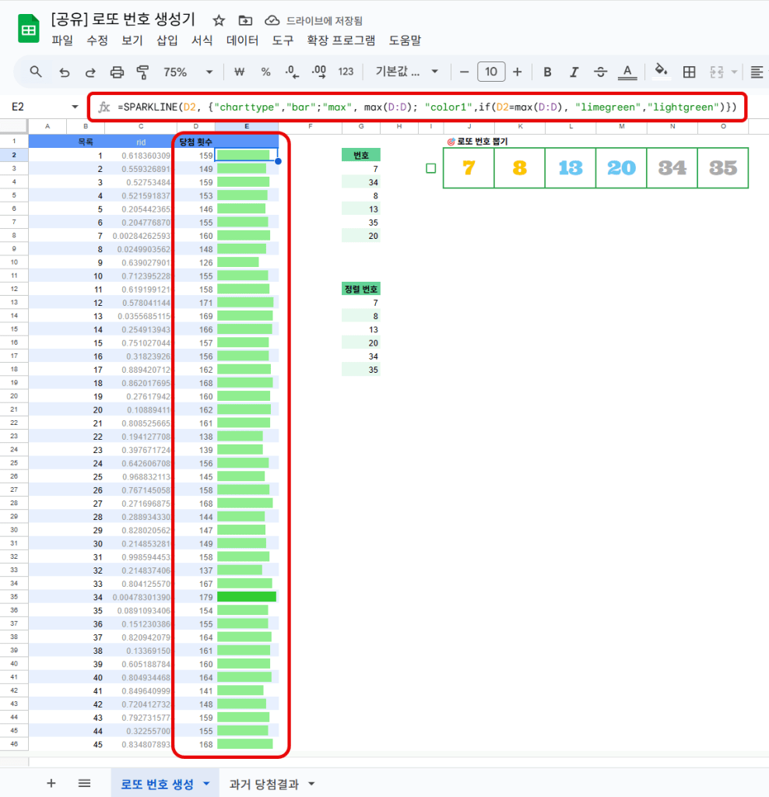769x797 pixels.
Task: Add a new sheet with plus button
Action: tap(51, 783)
